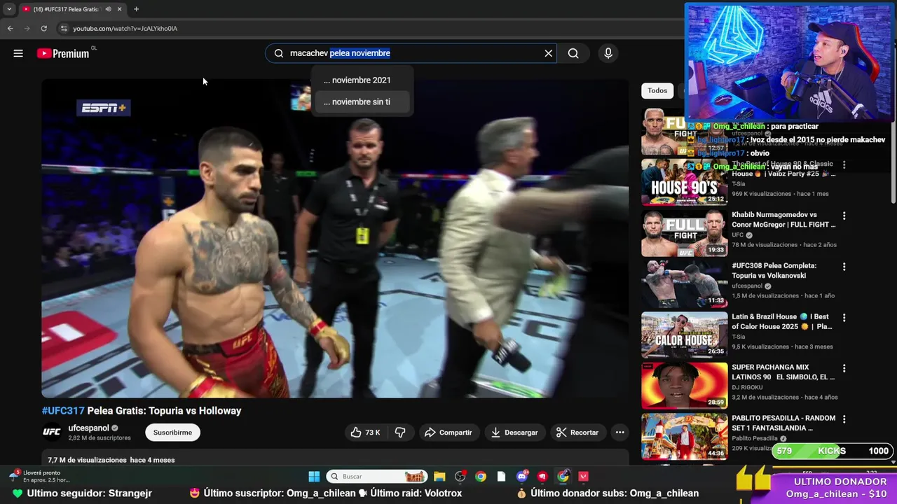
Task: Open the pink rightmost taskbar app
Action: click(x=584, y=477)
